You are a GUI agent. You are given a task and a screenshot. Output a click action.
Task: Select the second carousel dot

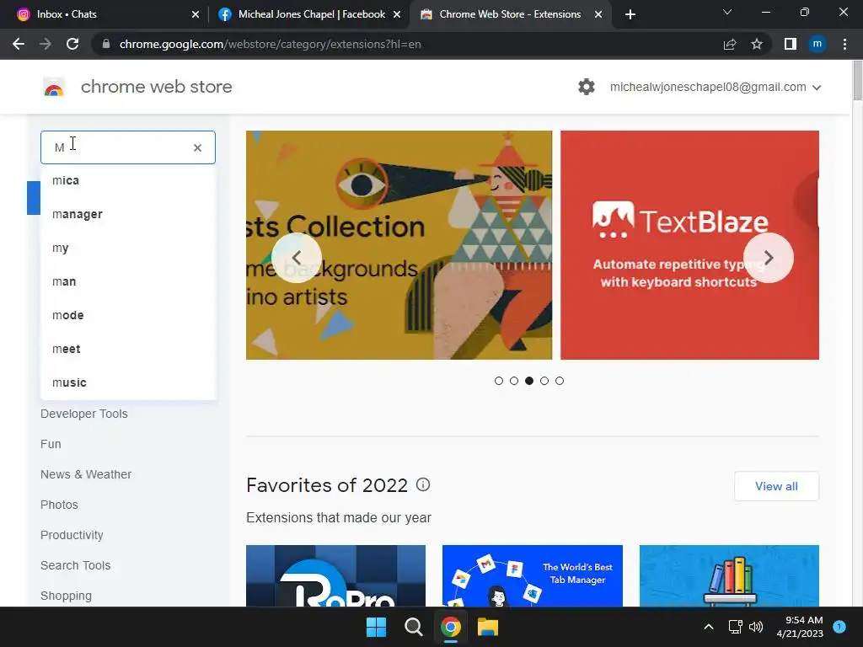click(514, 381)
